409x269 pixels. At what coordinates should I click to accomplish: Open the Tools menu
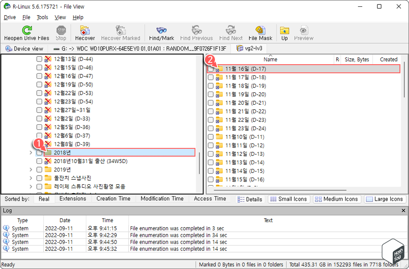(x=42, y=17)
